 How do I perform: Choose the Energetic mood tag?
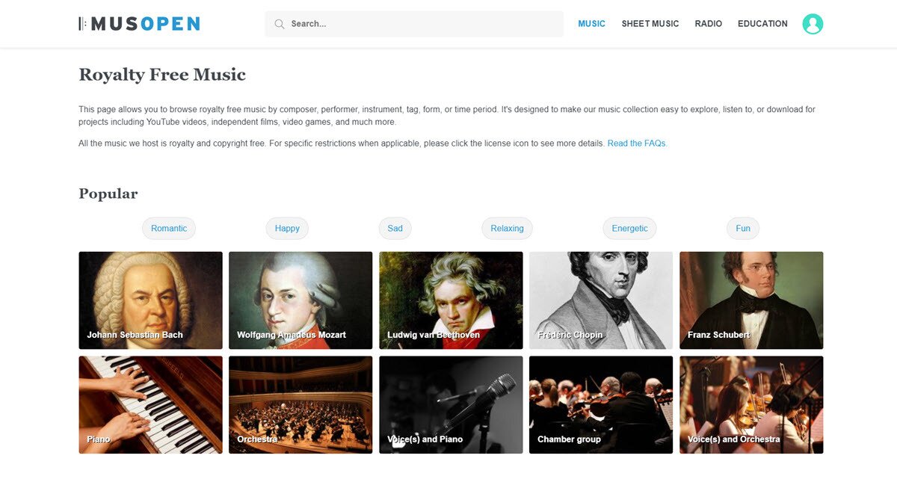(x=629, y=229)
